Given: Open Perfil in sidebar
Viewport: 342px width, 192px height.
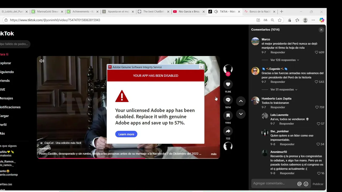Looking at the screenshot, I should pos(3,125).
